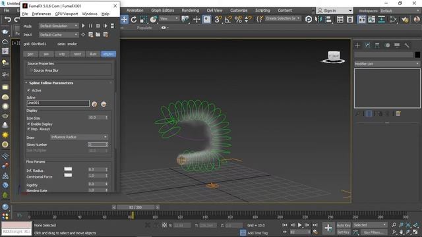Image resolution: width=422 pixels, height=237 pixels.
Task: Open the FumeFX Mode dropdown
Action: [59, 26]
